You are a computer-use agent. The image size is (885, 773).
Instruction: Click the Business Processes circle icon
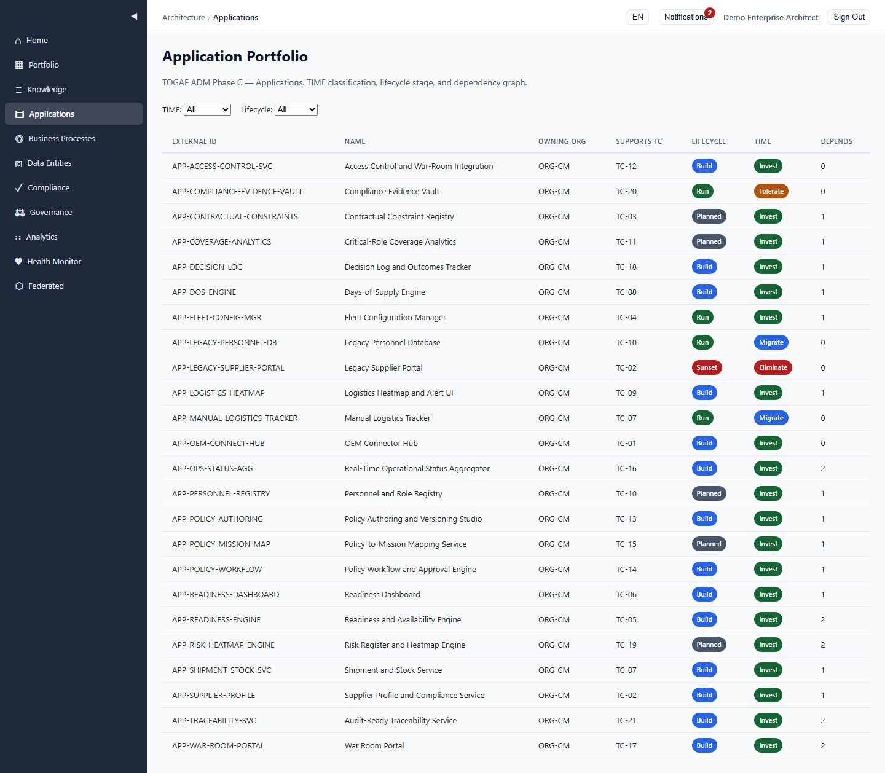pyautogui.click(x=20, y=139)
